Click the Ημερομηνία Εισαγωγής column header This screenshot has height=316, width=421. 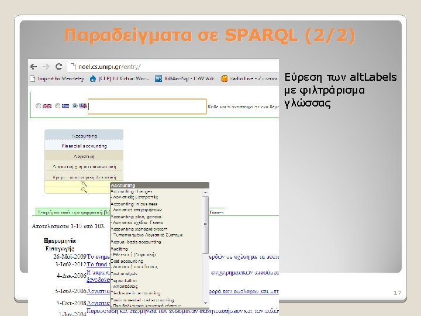(60, 245)
